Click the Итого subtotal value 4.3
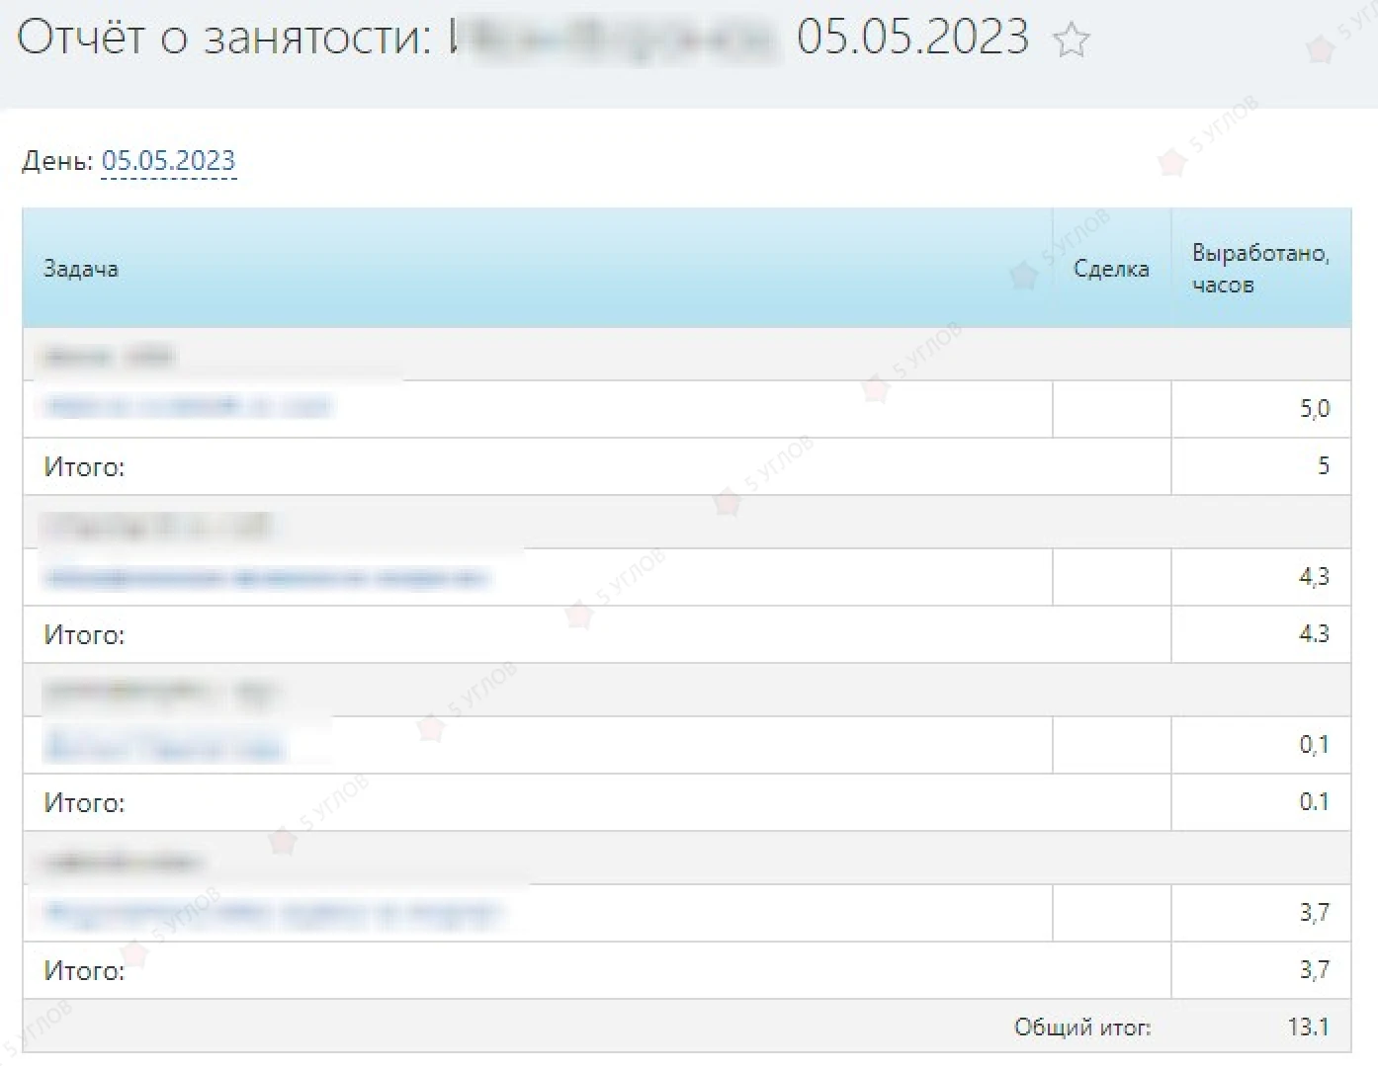The image size is (1378, 1069). (x=1314, y=633)
